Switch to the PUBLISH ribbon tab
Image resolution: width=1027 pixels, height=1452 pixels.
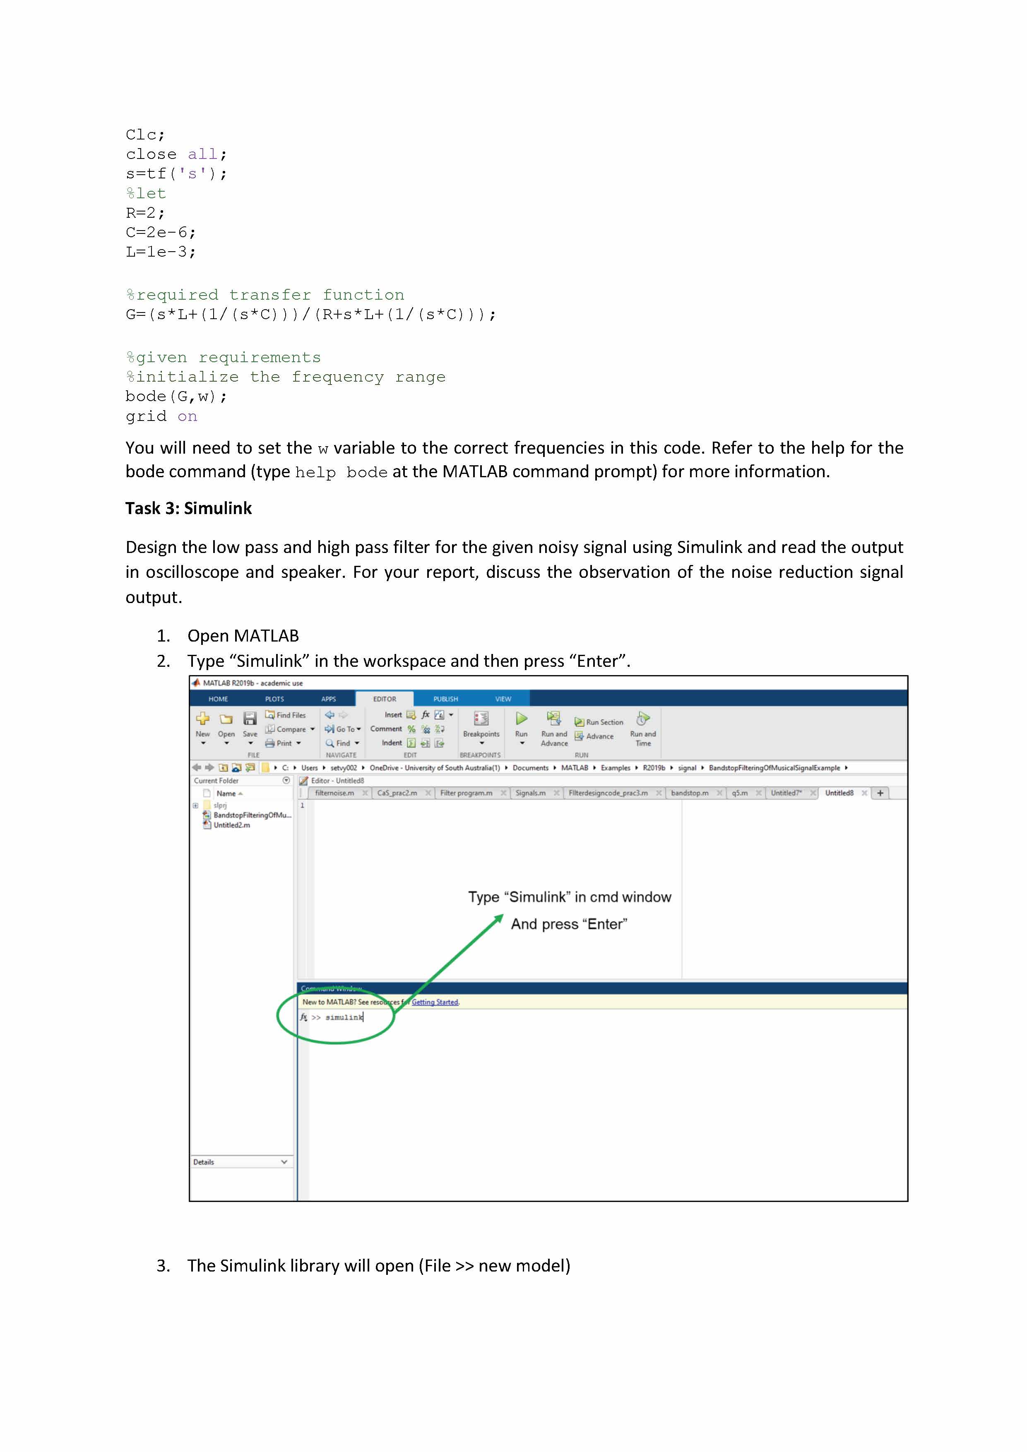(445, 699)
